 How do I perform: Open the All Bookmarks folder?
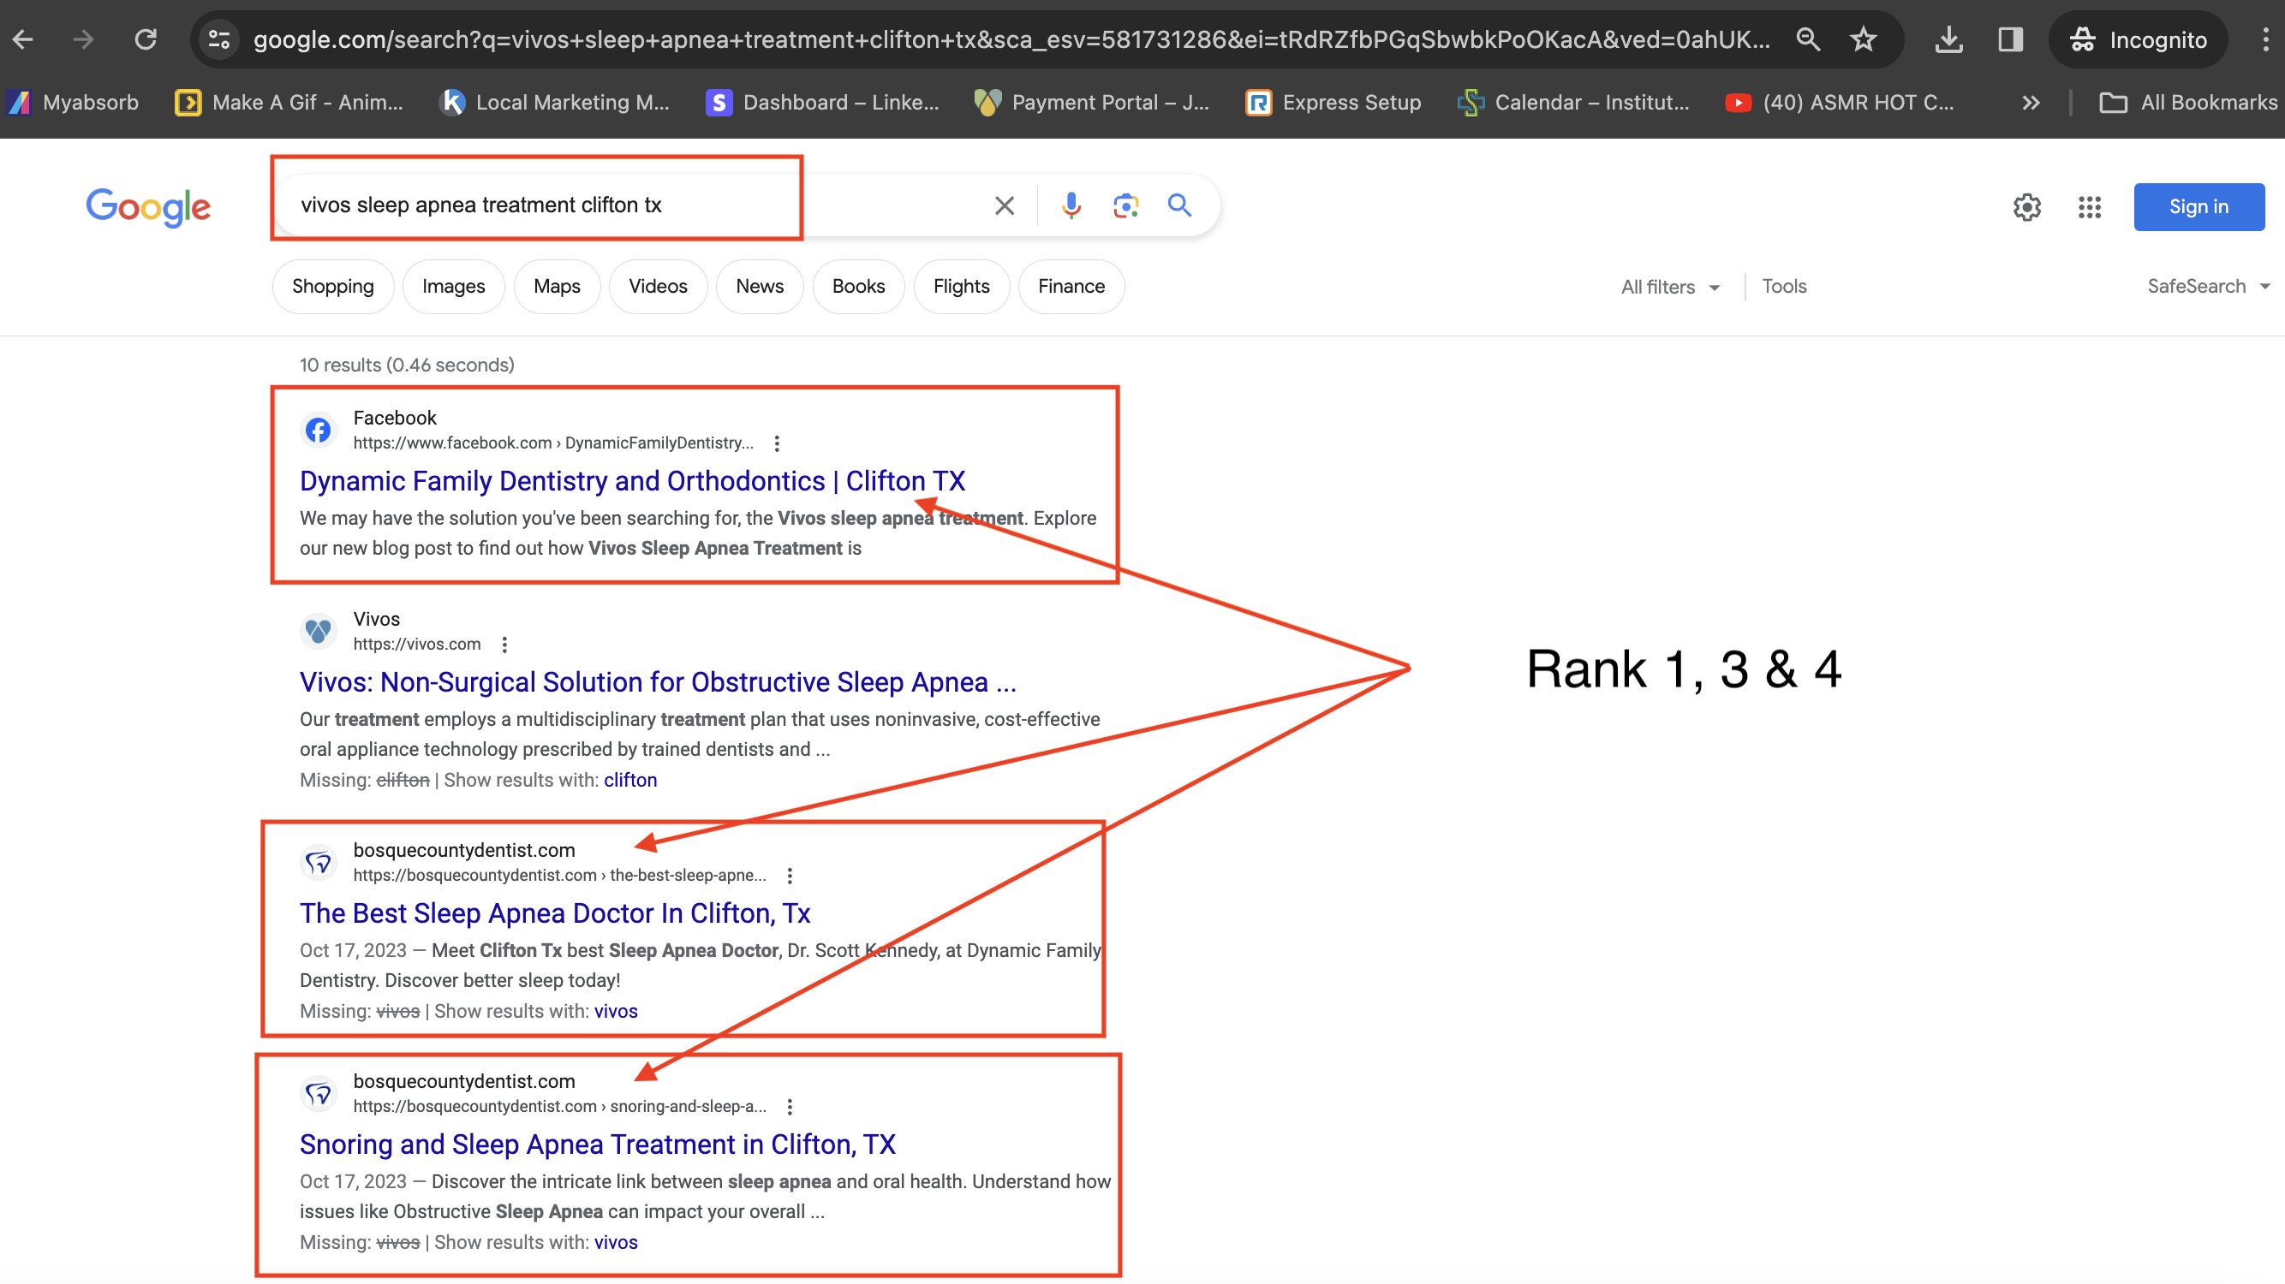(2187, 102)
